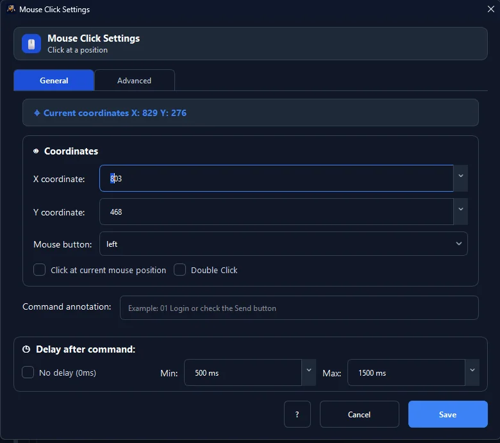Click the app icon in title bar
The image size is (500, 443).
click(x=11, y=9)
